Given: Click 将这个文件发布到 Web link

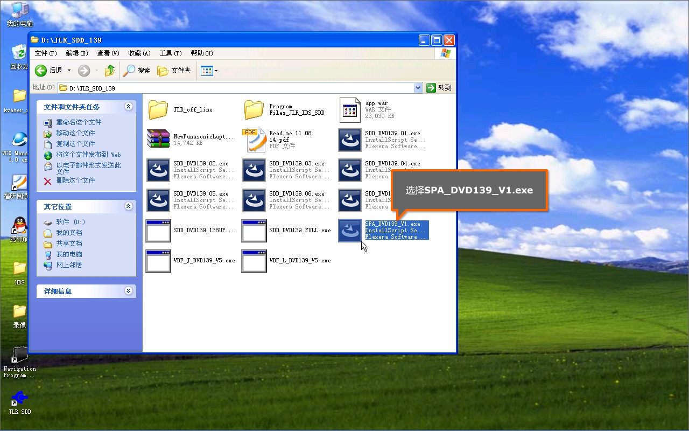Looking at the screenshot, I should click(88, 155).
